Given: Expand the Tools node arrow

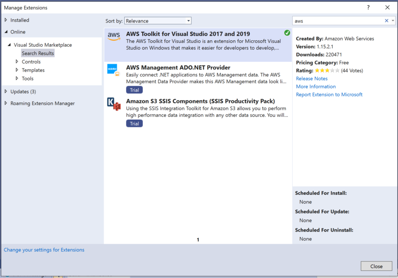Looking at the screenshot, I should (17, 78).
